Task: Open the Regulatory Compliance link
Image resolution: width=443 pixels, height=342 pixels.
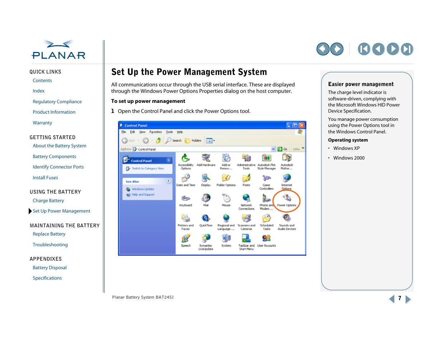Action: point(57,102)
